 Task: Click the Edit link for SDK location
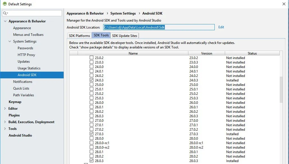coord(221,27)
